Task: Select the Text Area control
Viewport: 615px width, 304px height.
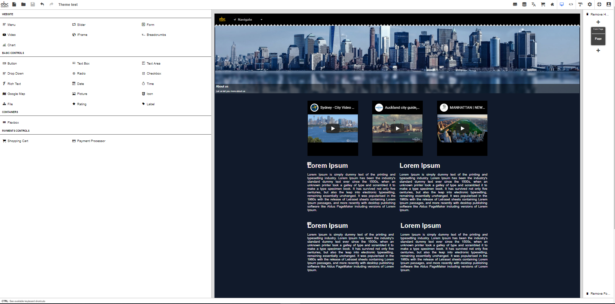Action: click(x=151, y=63)
